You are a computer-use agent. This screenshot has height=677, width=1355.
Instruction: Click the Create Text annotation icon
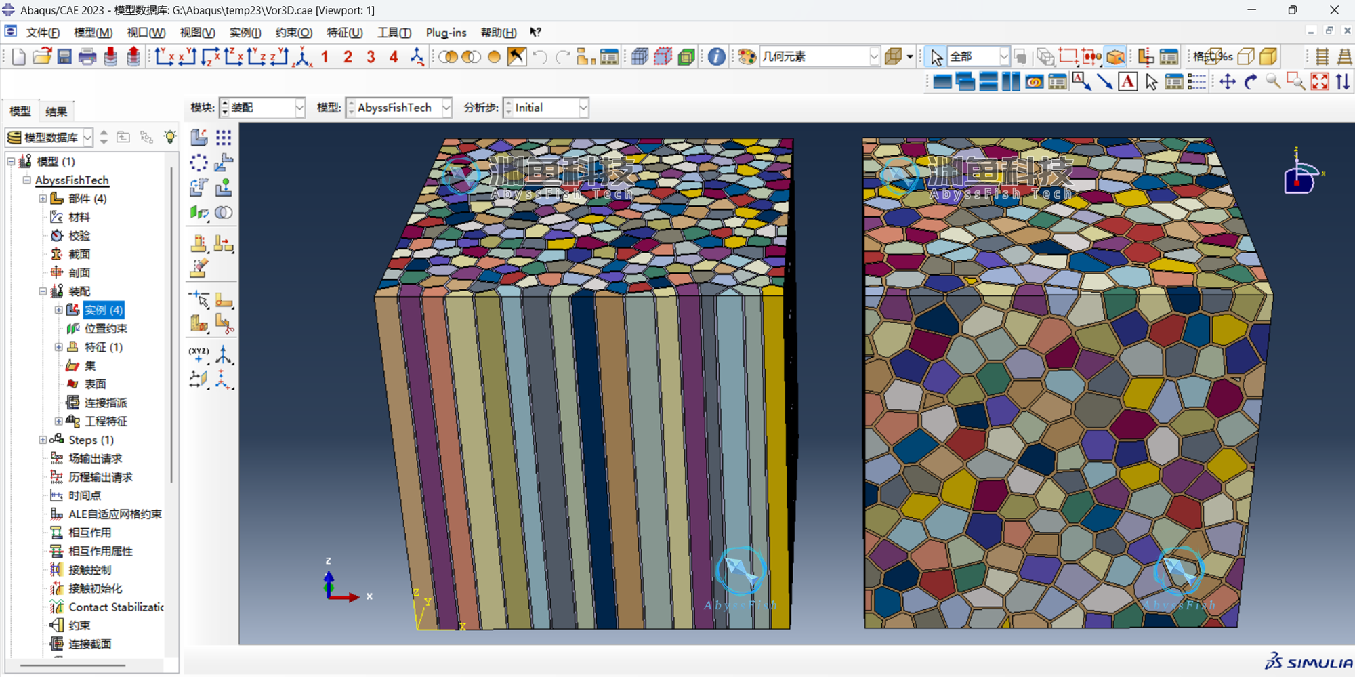(x=1127, y=82)
